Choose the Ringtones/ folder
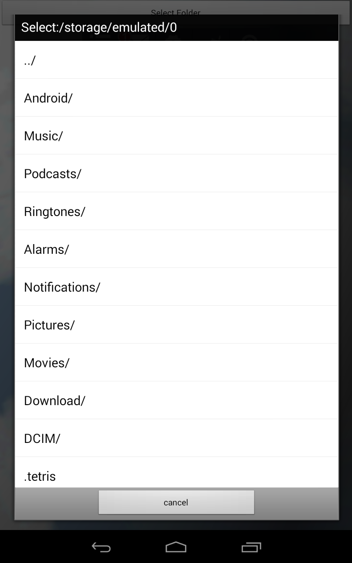Screen dimensions: 352x563 [176, 211]
